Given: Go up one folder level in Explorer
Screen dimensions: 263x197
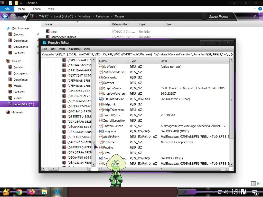Looking at the screenshot, I should pos(25,16).
